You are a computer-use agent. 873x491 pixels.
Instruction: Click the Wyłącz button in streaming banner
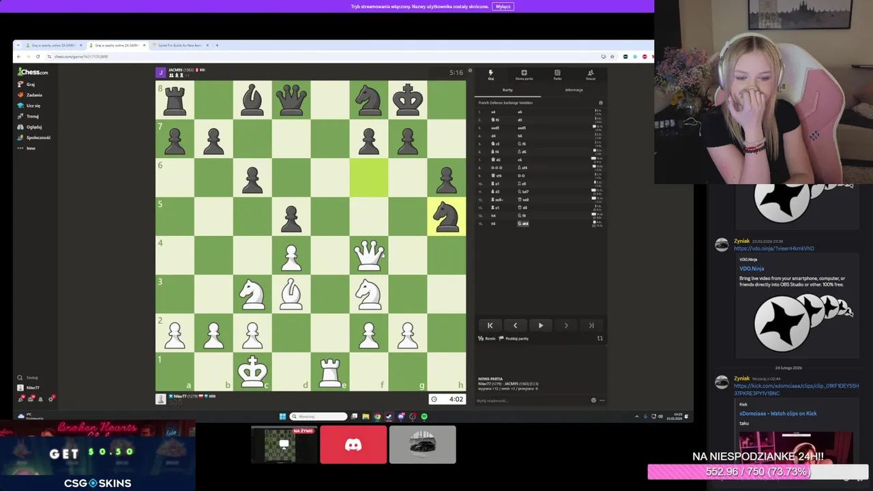503,6
